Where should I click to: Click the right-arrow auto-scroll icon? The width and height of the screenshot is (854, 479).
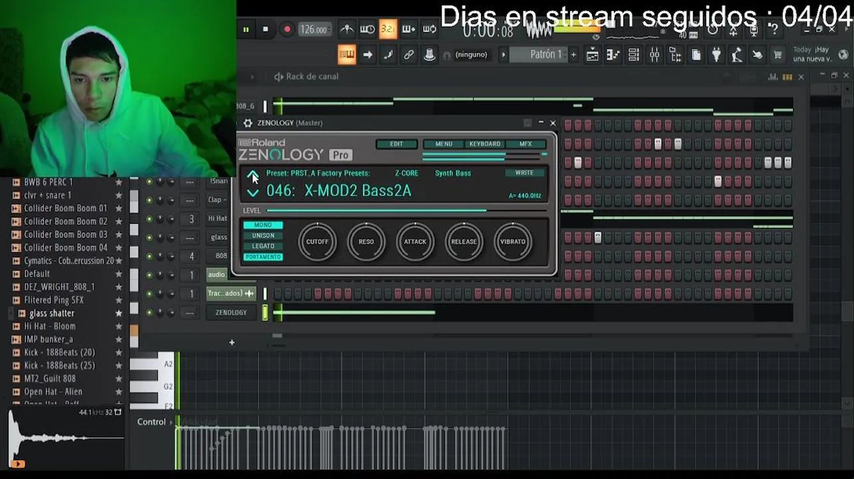coord(367,55)
